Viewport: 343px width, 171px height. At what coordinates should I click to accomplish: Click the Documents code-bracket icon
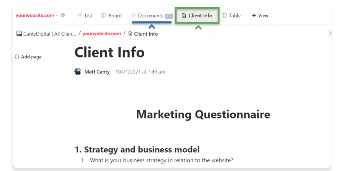coord(133,16)
